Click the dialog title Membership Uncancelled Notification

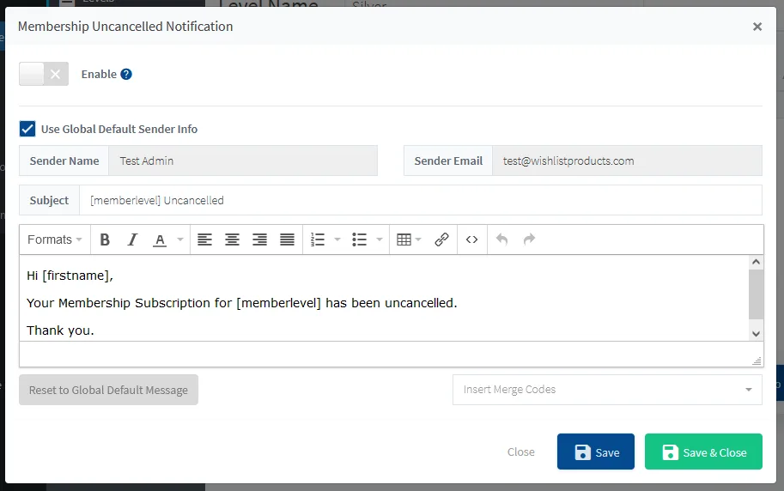click(125, 27)
